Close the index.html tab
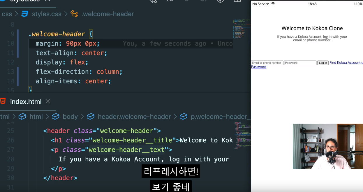363x192 pixels. [48, 101]
